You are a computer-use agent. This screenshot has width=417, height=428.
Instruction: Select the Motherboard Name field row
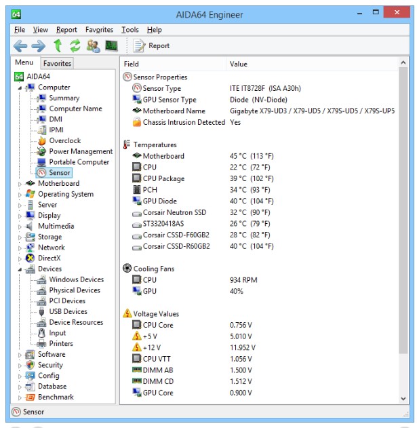pyautogui.click(x=259, y=111)
